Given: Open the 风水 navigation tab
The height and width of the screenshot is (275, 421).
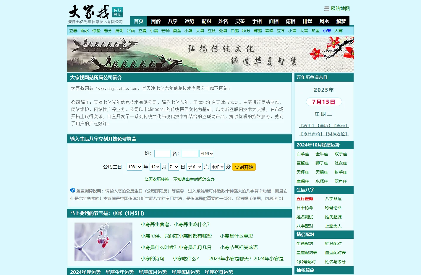Looking at the screenshot, I should click(x=324, y=21).
